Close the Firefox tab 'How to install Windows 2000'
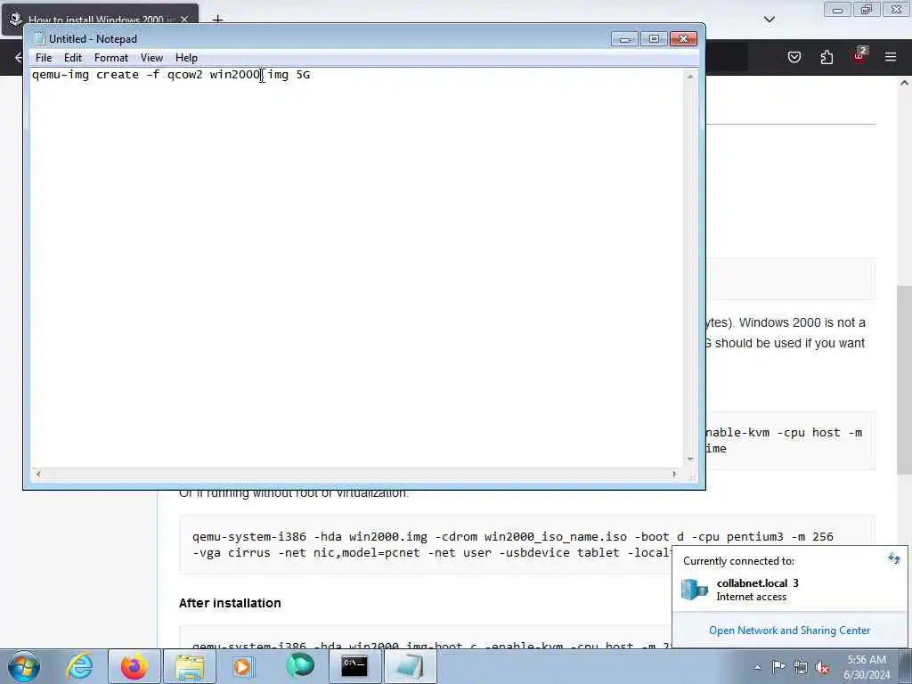 tap(184, 20)
